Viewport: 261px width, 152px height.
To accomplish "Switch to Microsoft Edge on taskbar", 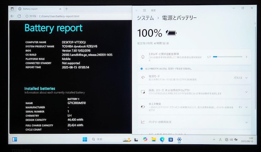I will click(162, 139).
